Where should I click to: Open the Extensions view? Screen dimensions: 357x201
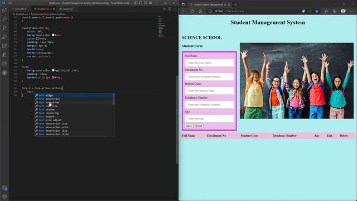(x=4, y=46)
